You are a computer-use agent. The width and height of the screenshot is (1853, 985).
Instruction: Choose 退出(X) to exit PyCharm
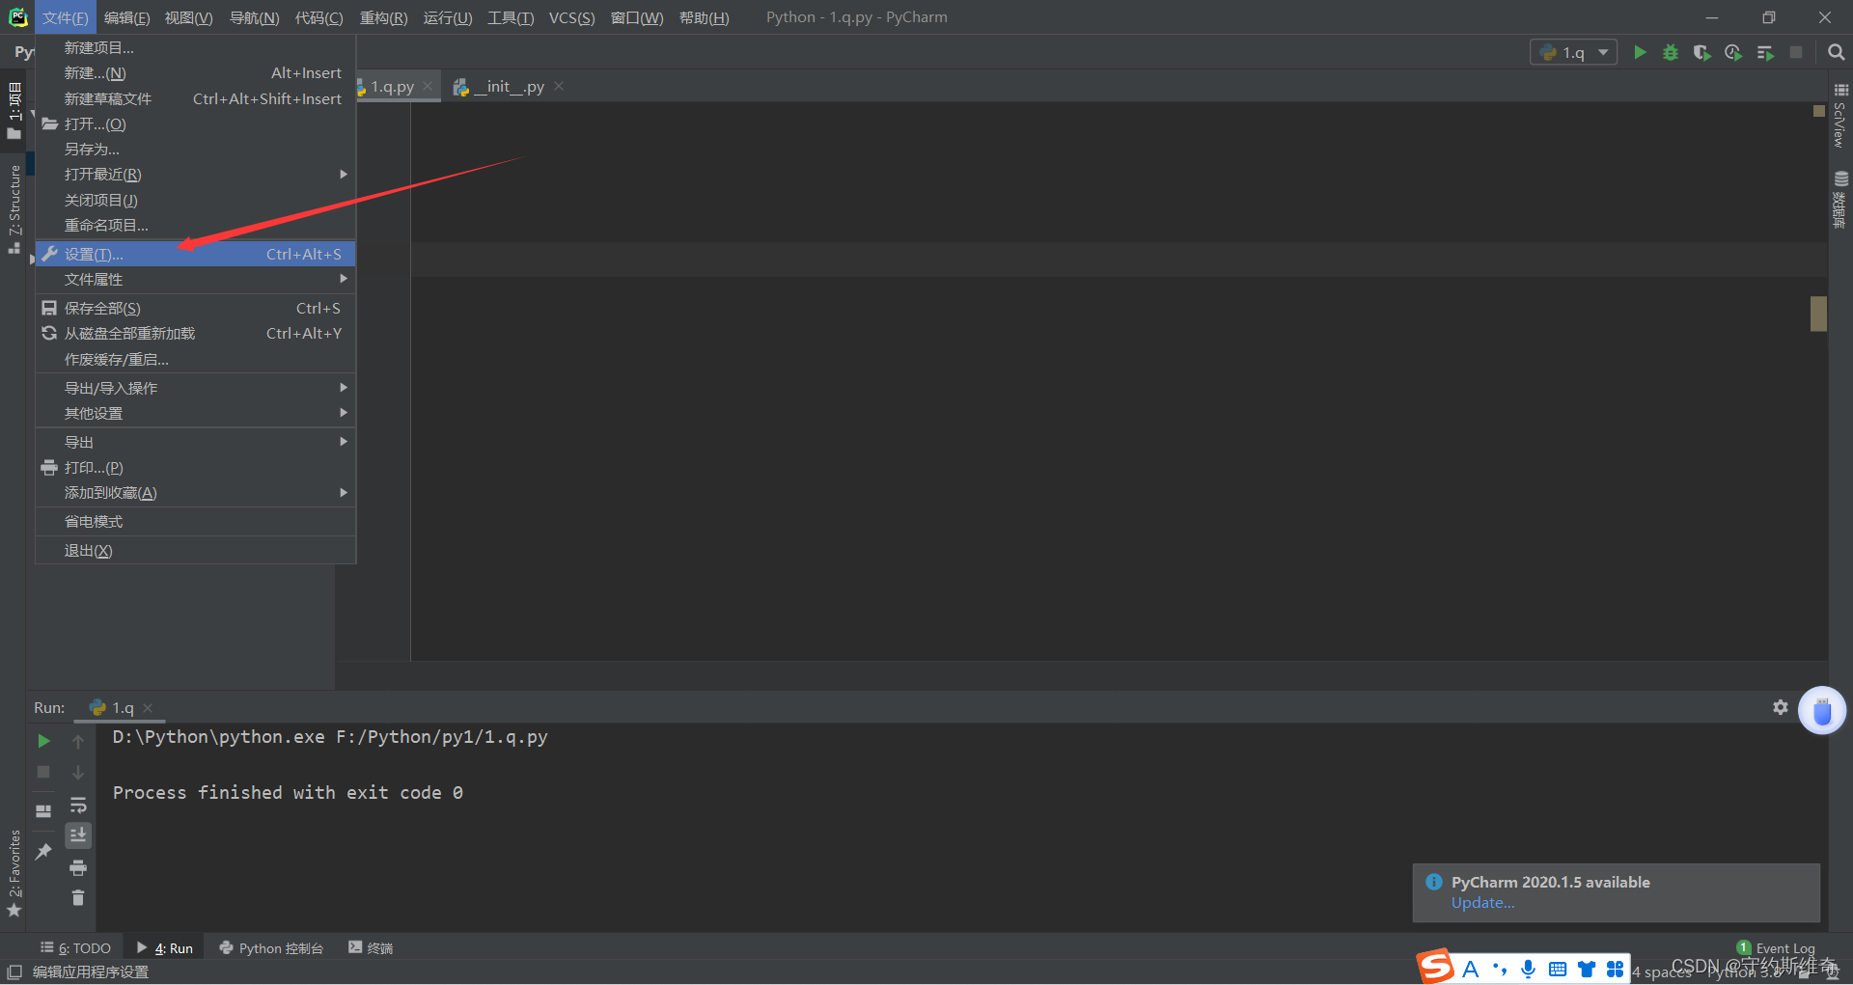[196, 551]
